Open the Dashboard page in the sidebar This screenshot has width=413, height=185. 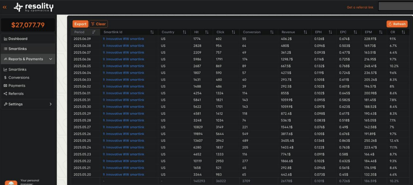point(28,39)
